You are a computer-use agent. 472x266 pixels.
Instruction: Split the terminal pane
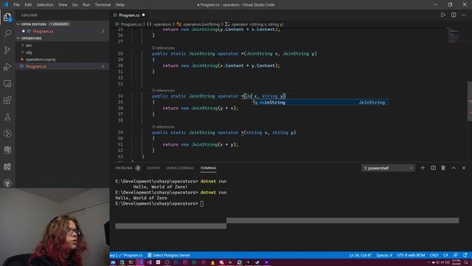pos(433,168)
